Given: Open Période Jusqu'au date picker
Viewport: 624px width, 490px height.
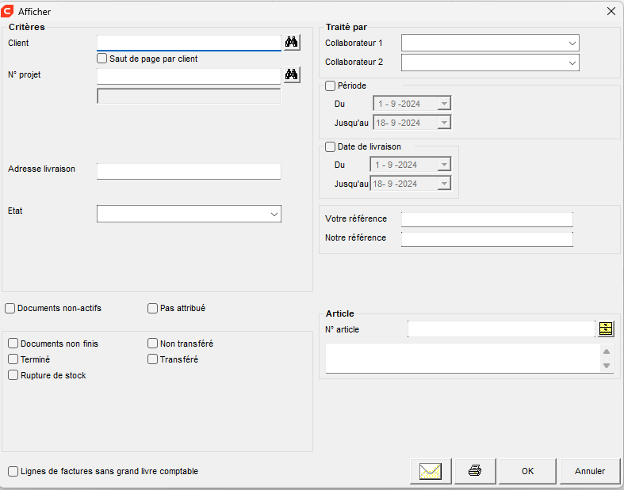Looking at the screenshot, I should 444,123.
